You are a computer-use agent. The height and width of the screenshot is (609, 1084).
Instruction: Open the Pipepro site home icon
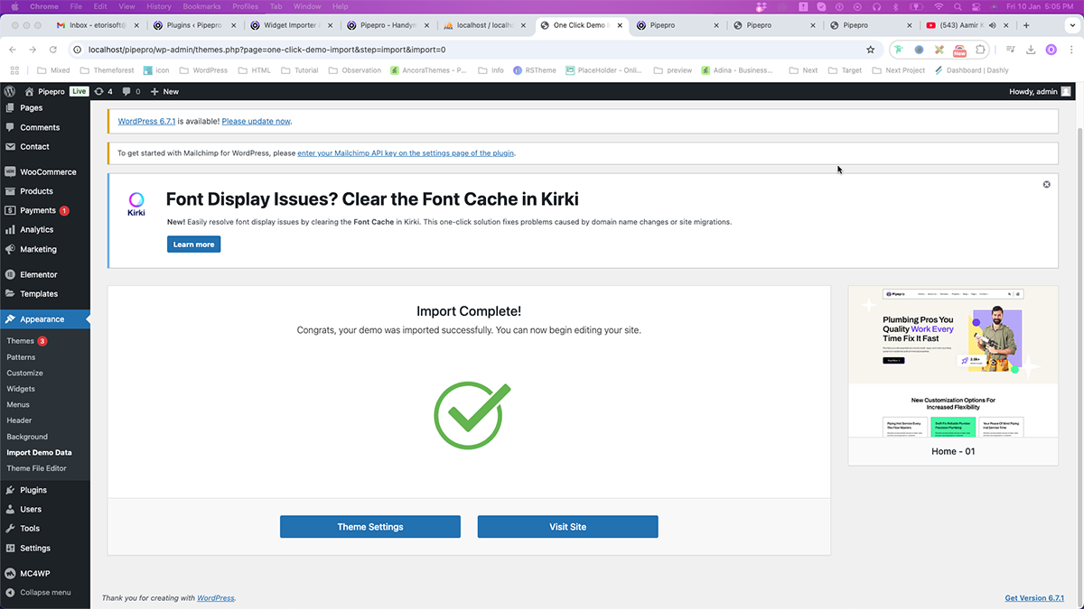[30, 91]
